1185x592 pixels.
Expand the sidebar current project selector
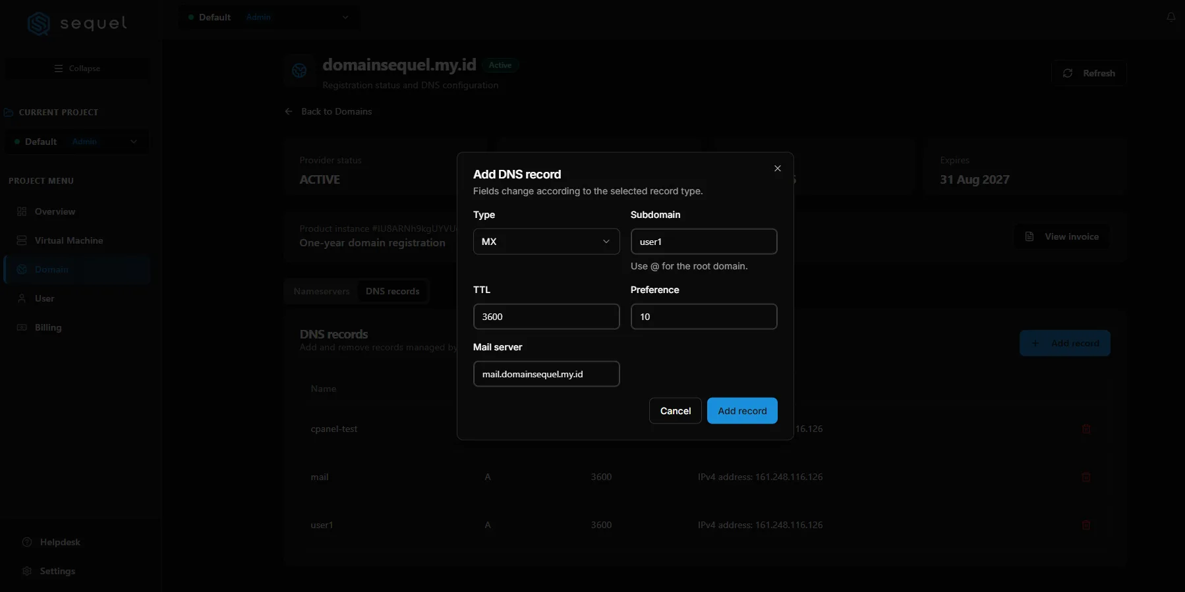coord(76,142)
